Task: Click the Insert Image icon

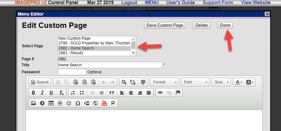Action: (x=33, y=103)
